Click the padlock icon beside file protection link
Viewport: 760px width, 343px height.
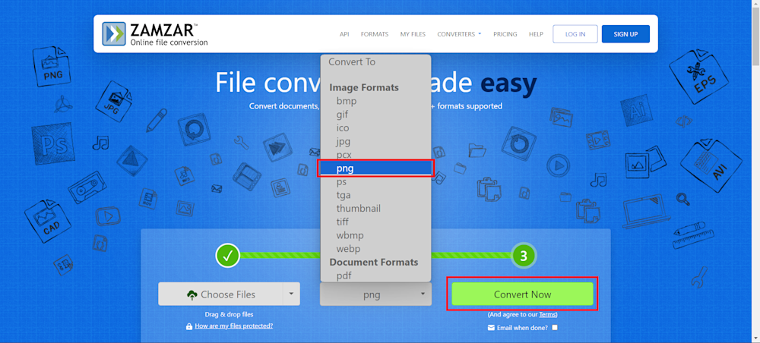point(189,326)
